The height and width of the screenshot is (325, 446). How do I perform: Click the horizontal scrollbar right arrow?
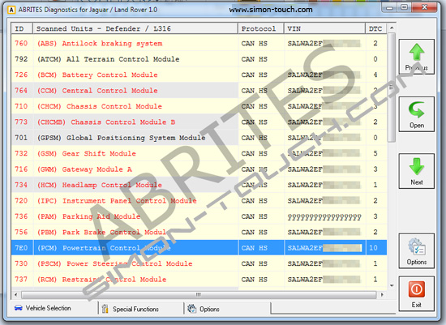pos(382,294)
